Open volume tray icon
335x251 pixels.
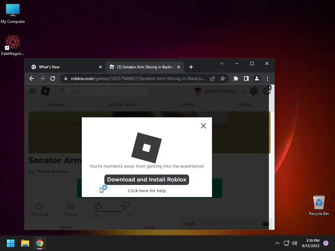tap(294, 243)
